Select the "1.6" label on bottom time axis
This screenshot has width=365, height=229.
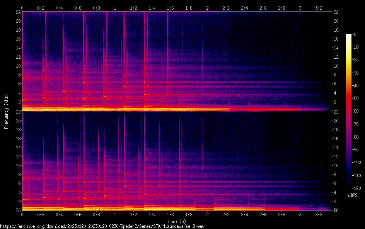[x=171, y=214]
